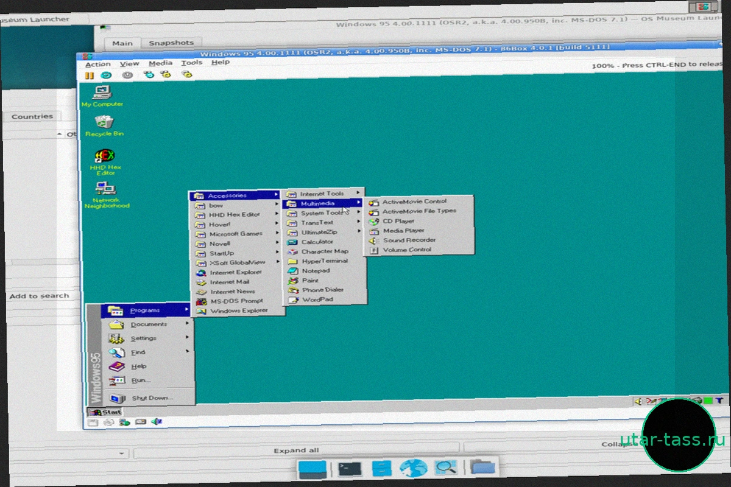The width and height of the screenshot is (731, 487).
Task: Open the folder icon in the dock
Action: coord(484,467)
